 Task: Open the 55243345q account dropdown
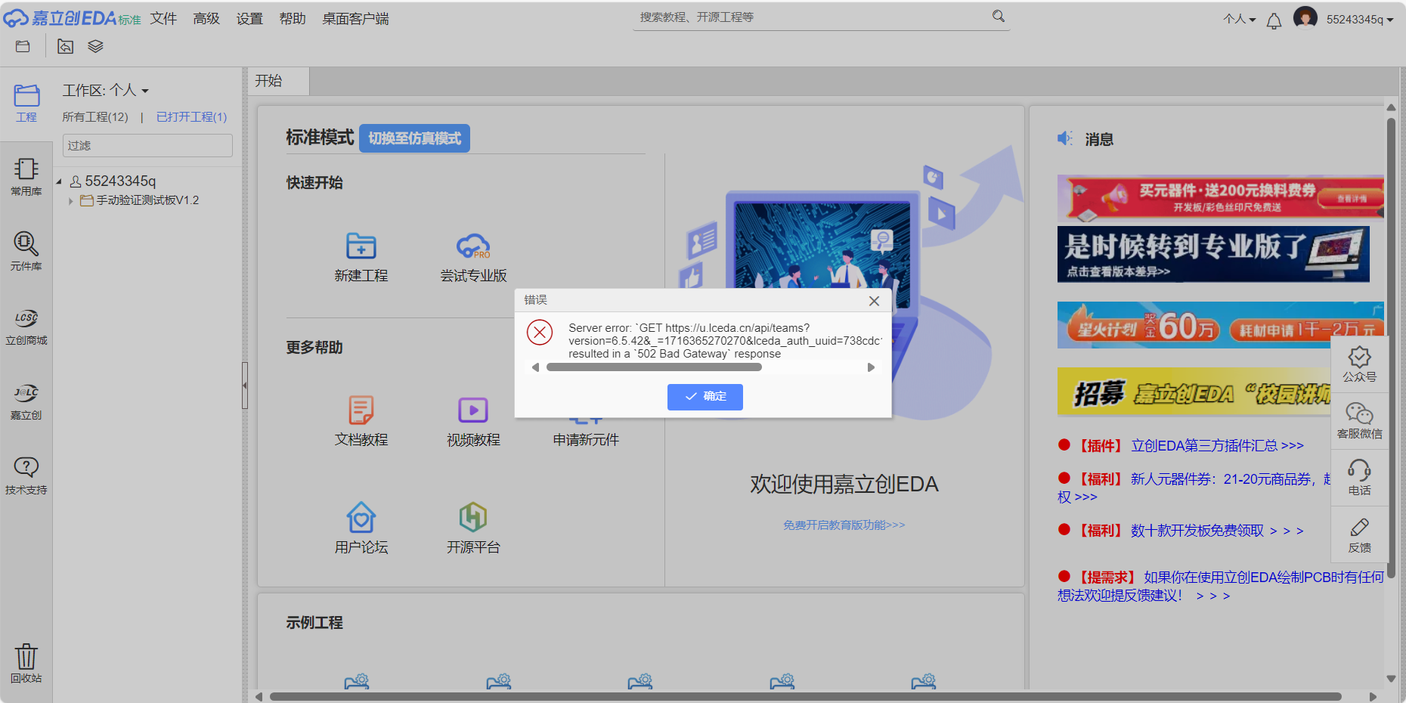click(x=1359, y=20)
